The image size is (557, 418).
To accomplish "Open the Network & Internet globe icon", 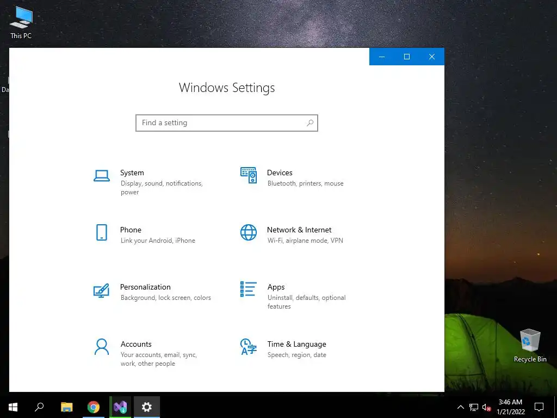I will [x=248, y=232].
